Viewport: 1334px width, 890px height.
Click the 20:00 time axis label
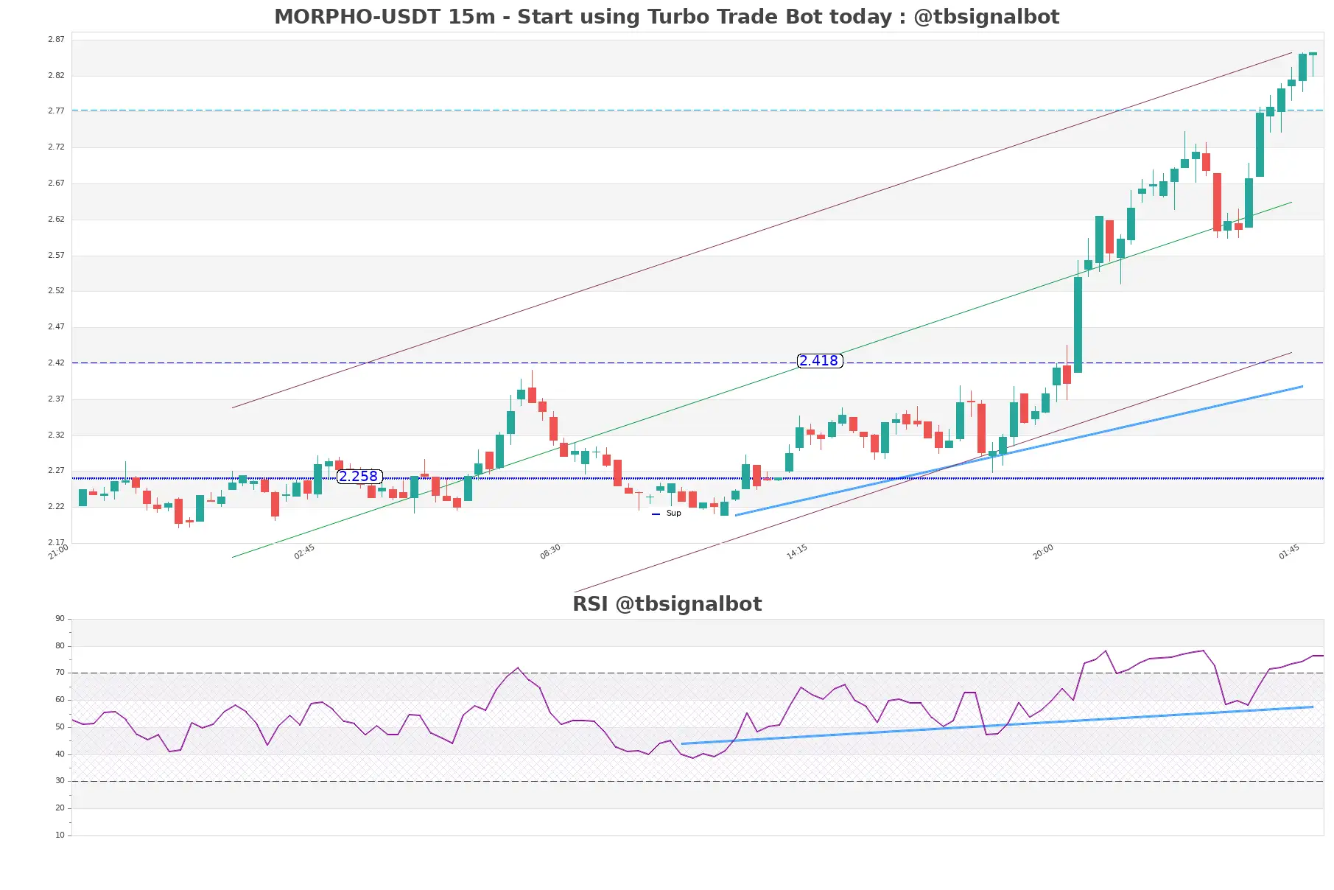[x=1043, y=552]
